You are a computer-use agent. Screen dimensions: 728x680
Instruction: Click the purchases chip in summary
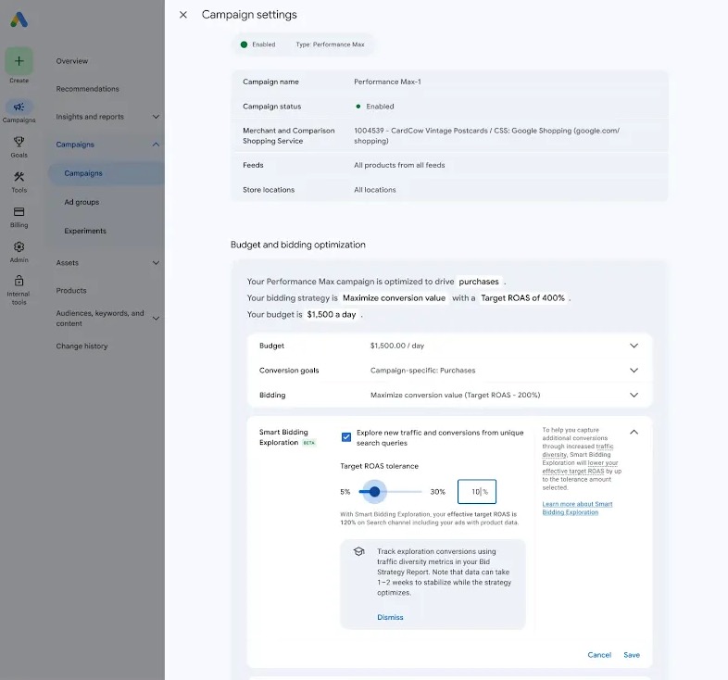click(479, 282)
